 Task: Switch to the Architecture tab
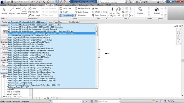pyautogui.click(x=13, y=5)
